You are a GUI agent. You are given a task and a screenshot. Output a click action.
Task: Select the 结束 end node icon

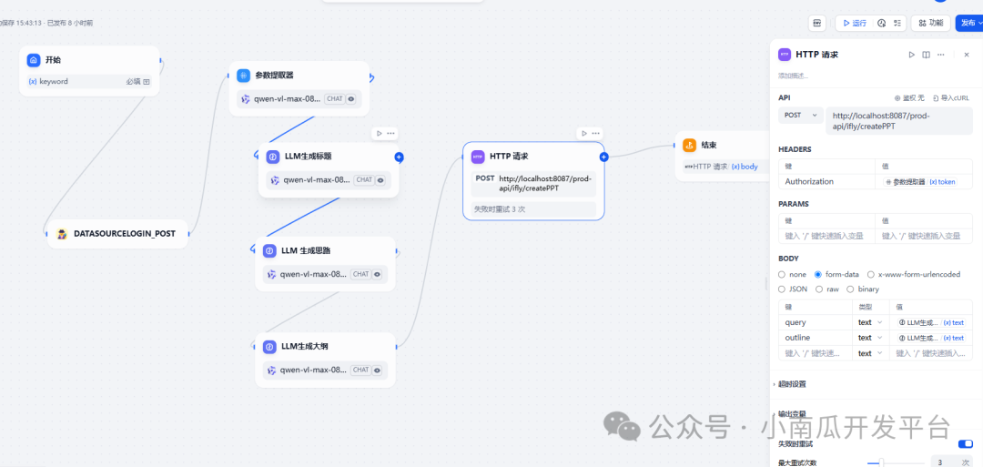689,146
